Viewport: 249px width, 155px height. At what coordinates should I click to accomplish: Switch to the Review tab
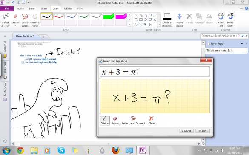click(x=68, y=8)
